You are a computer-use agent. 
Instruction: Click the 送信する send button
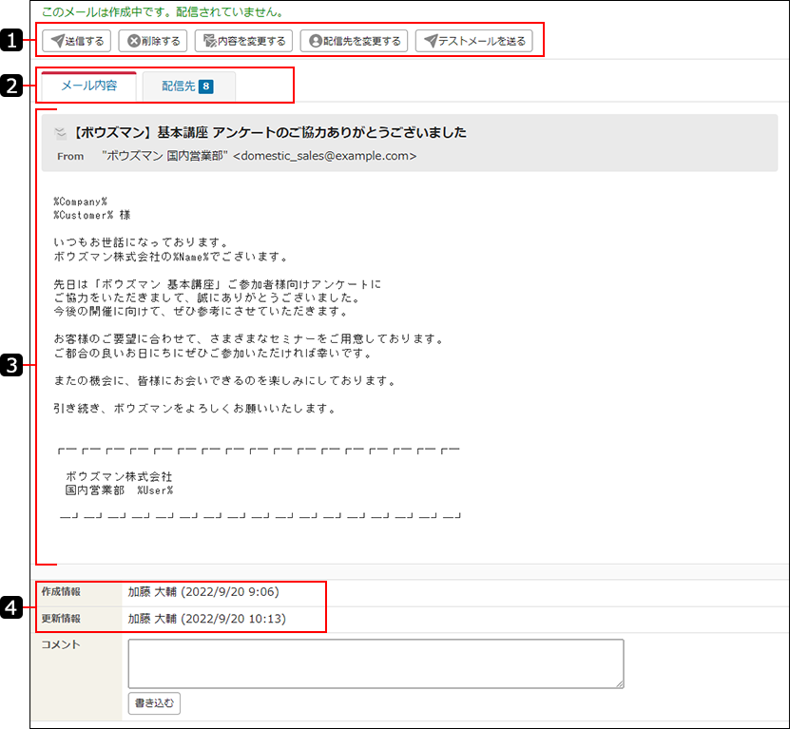(x=77, y=41)
